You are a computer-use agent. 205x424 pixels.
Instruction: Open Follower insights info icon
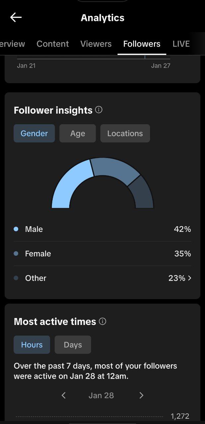click(99, 110)
